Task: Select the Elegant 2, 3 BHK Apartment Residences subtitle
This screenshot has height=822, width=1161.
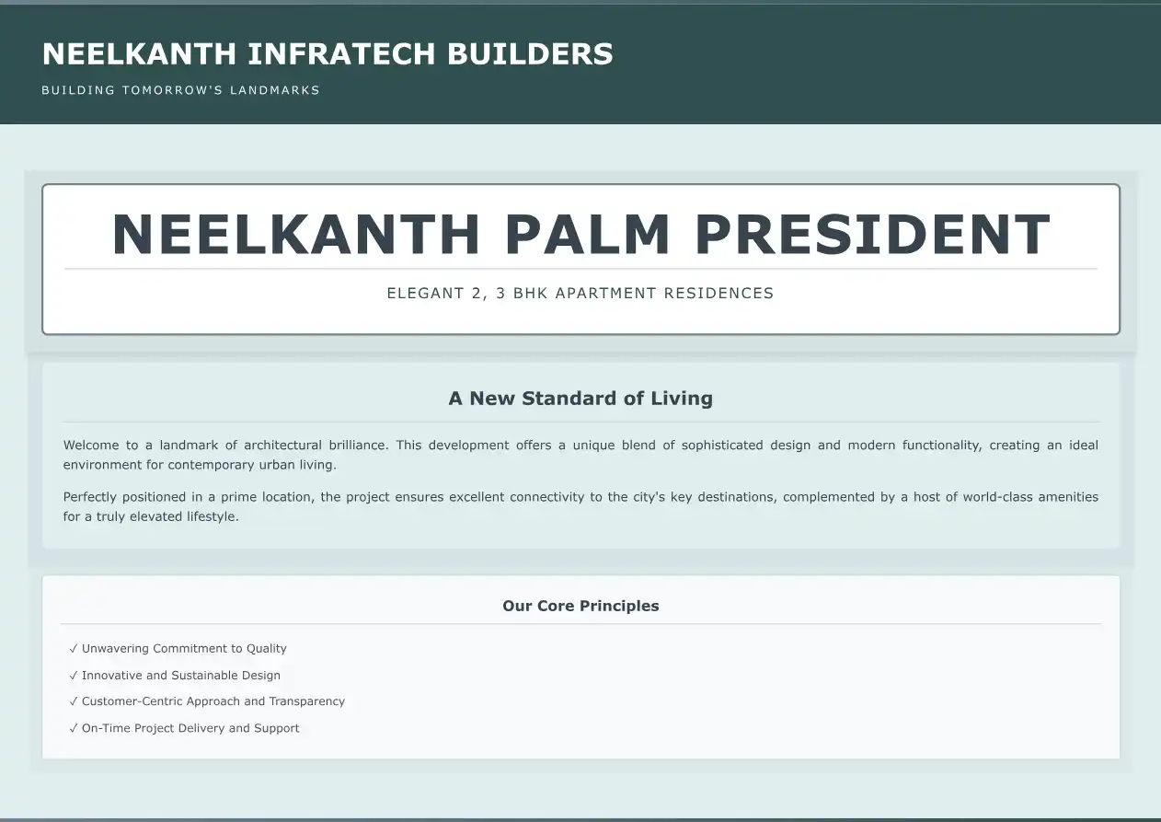Action: (x=580, y=294)
